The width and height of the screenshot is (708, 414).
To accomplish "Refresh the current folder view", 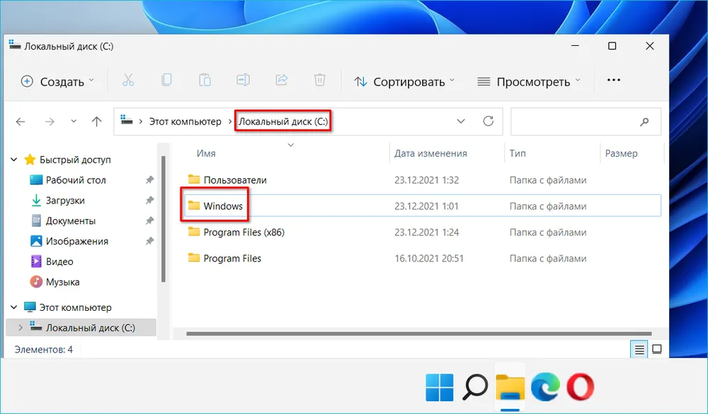I will 488,122.
